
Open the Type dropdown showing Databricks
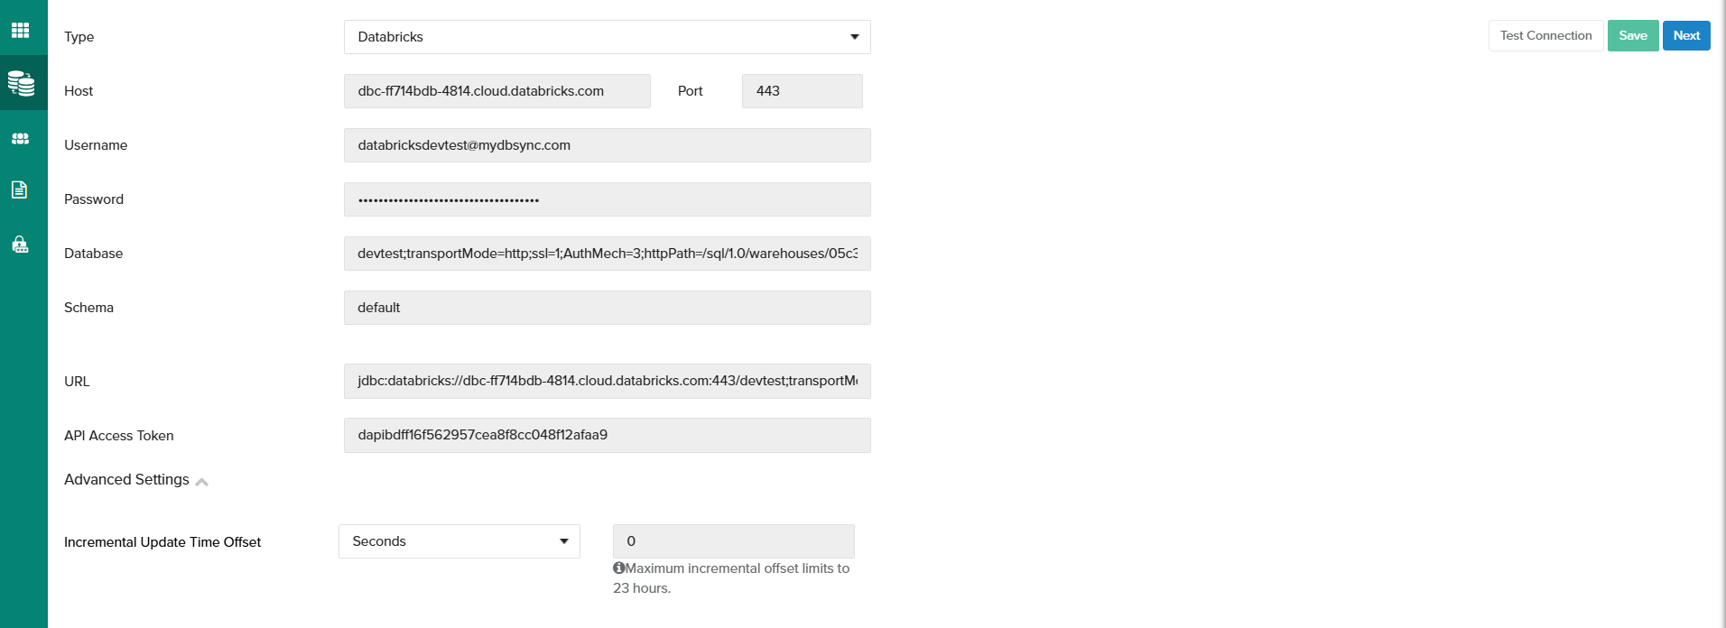point(607,37)
